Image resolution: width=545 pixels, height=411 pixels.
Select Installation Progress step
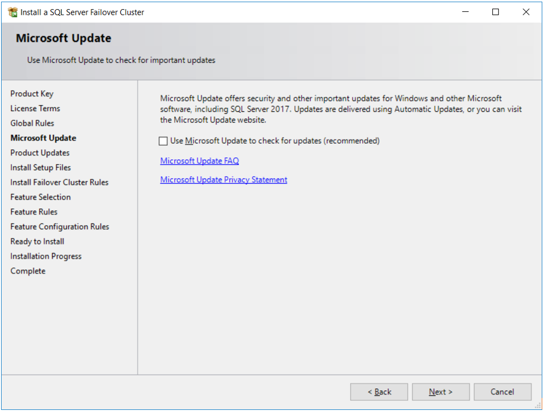point(46,256)
